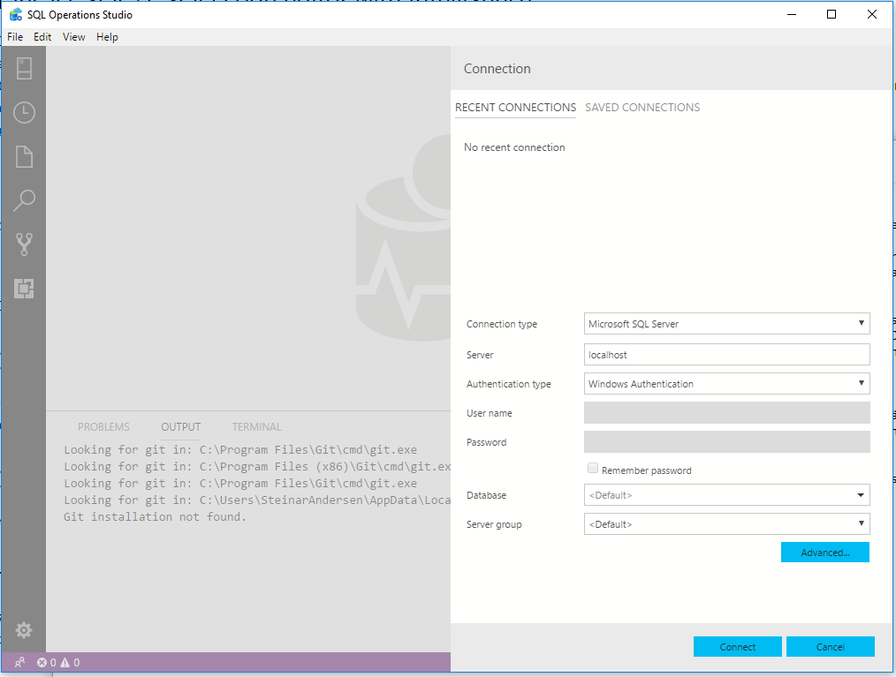
Task: Click the status bar connection icon
Action: pyautogui.click(x=19, y=662)
